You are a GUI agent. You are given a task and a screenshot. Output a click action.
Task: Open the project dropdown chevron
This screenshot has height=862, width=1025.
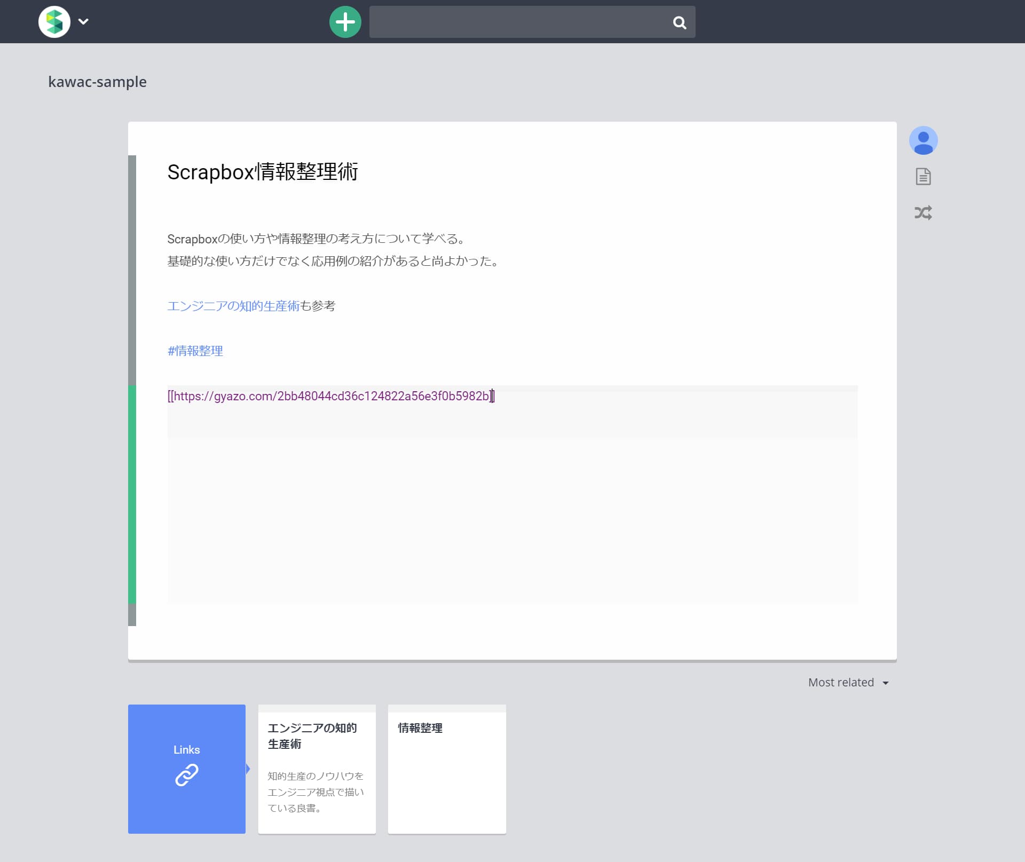[83, 22]
